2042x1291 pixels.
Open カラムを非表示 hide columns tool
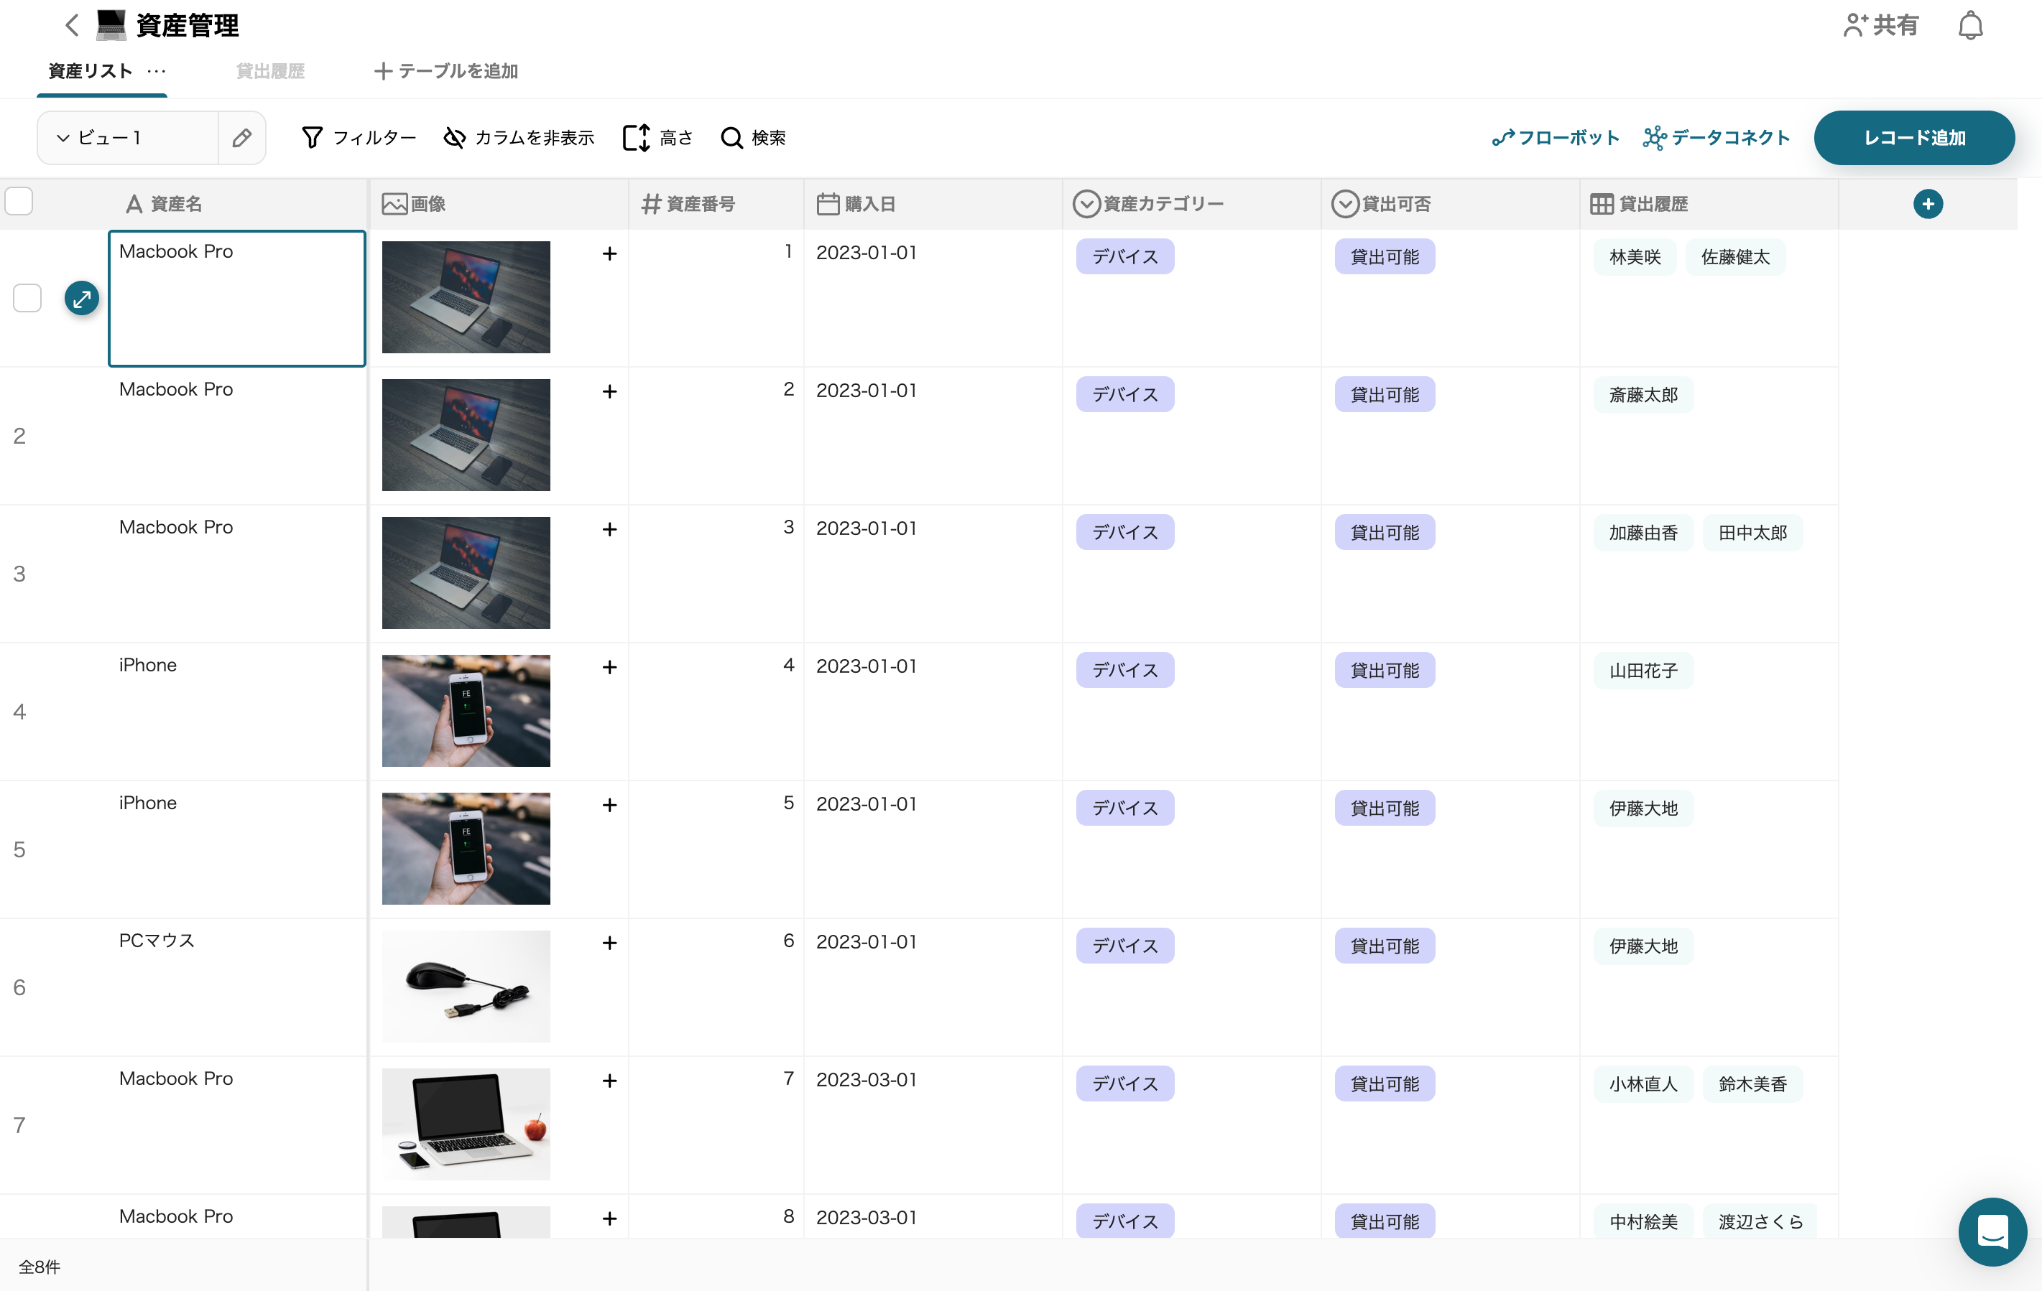(x=519, y=137)
